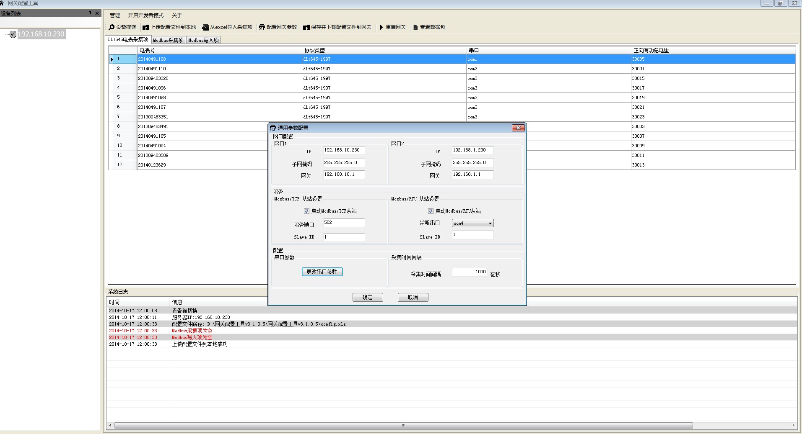
Task: Switch to Modbus采集项 tab
Action: (168, 40)
